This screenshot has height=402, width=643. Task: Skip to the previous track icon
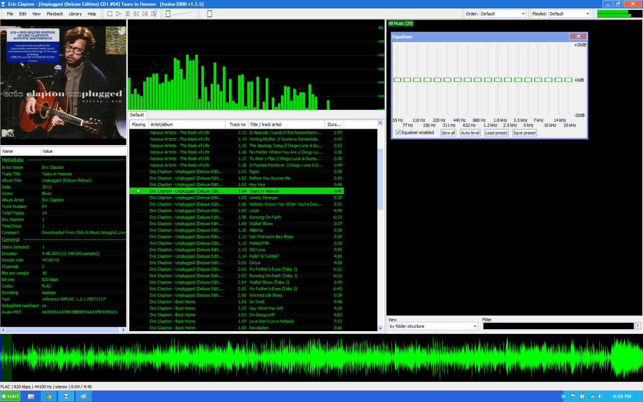(x=136, y=14)
